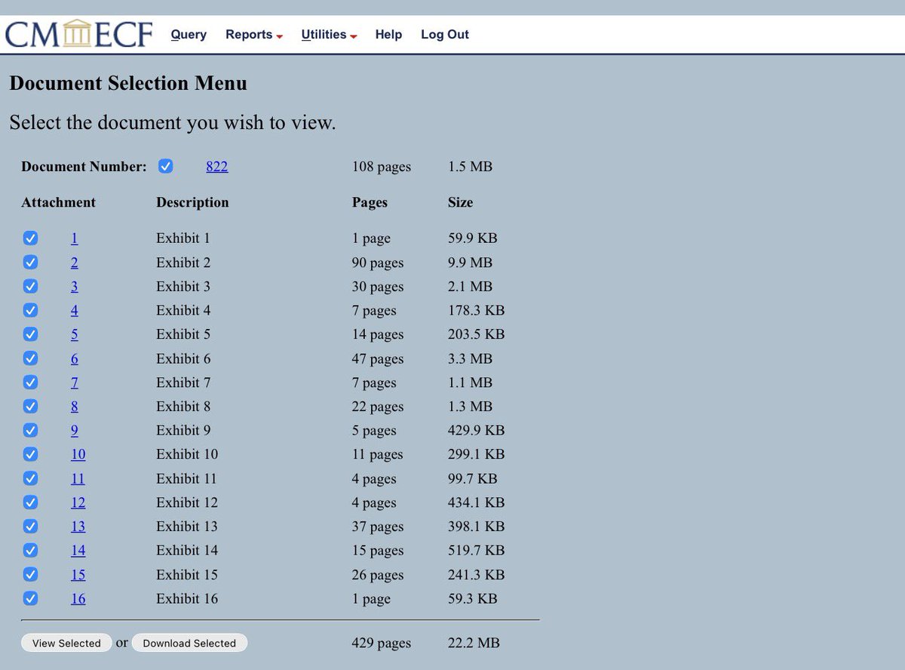Open attachment 6 link
905x670 pixels.
click(x=75, y=358)
